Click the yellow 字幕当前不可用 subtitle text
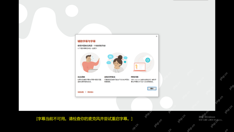Image resolution: width=234 pixels, height=132 pixels. [84, 119]
